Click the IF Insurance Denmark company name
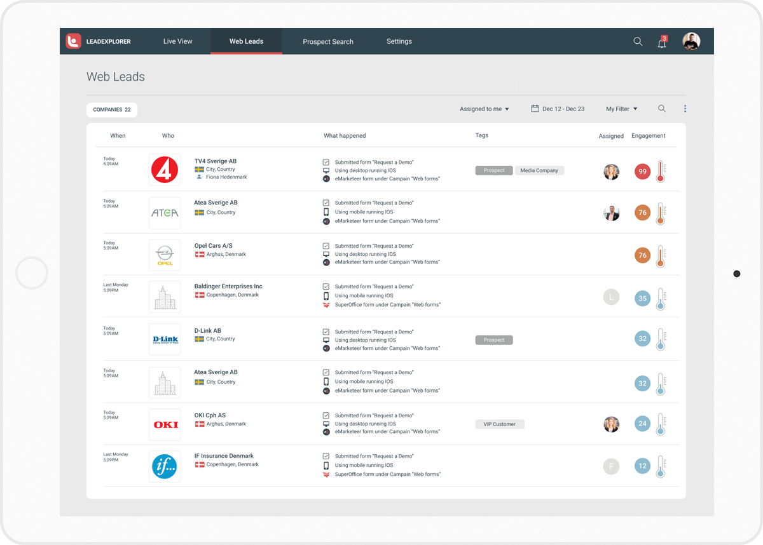 224,456
